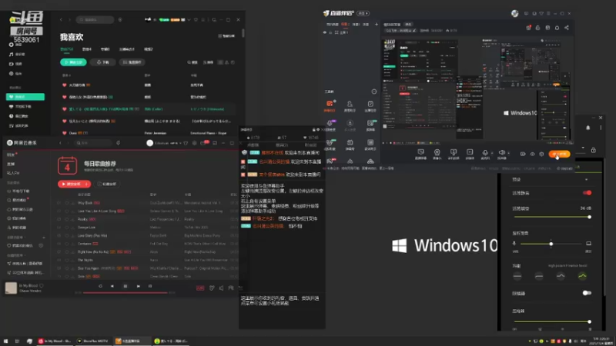The width and height of the screenshot is (616, 346).
Task: Click the speaker icon in Douyu bottom toolbar
Action: click(501, 152)
